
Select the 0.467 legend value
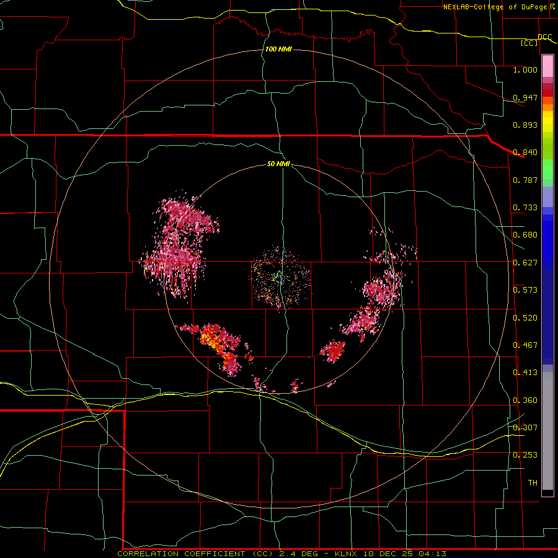point(525,345)
